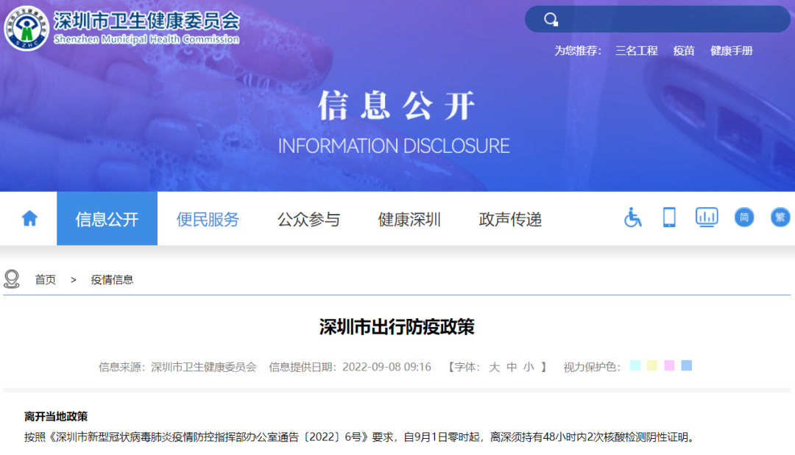Click the 疫苗 recommended link

(x=684, y=51)
